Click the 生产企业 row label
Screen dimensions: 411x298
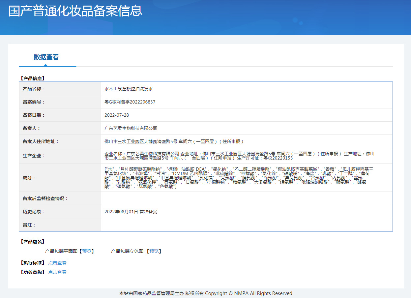(x=34, y=156)
